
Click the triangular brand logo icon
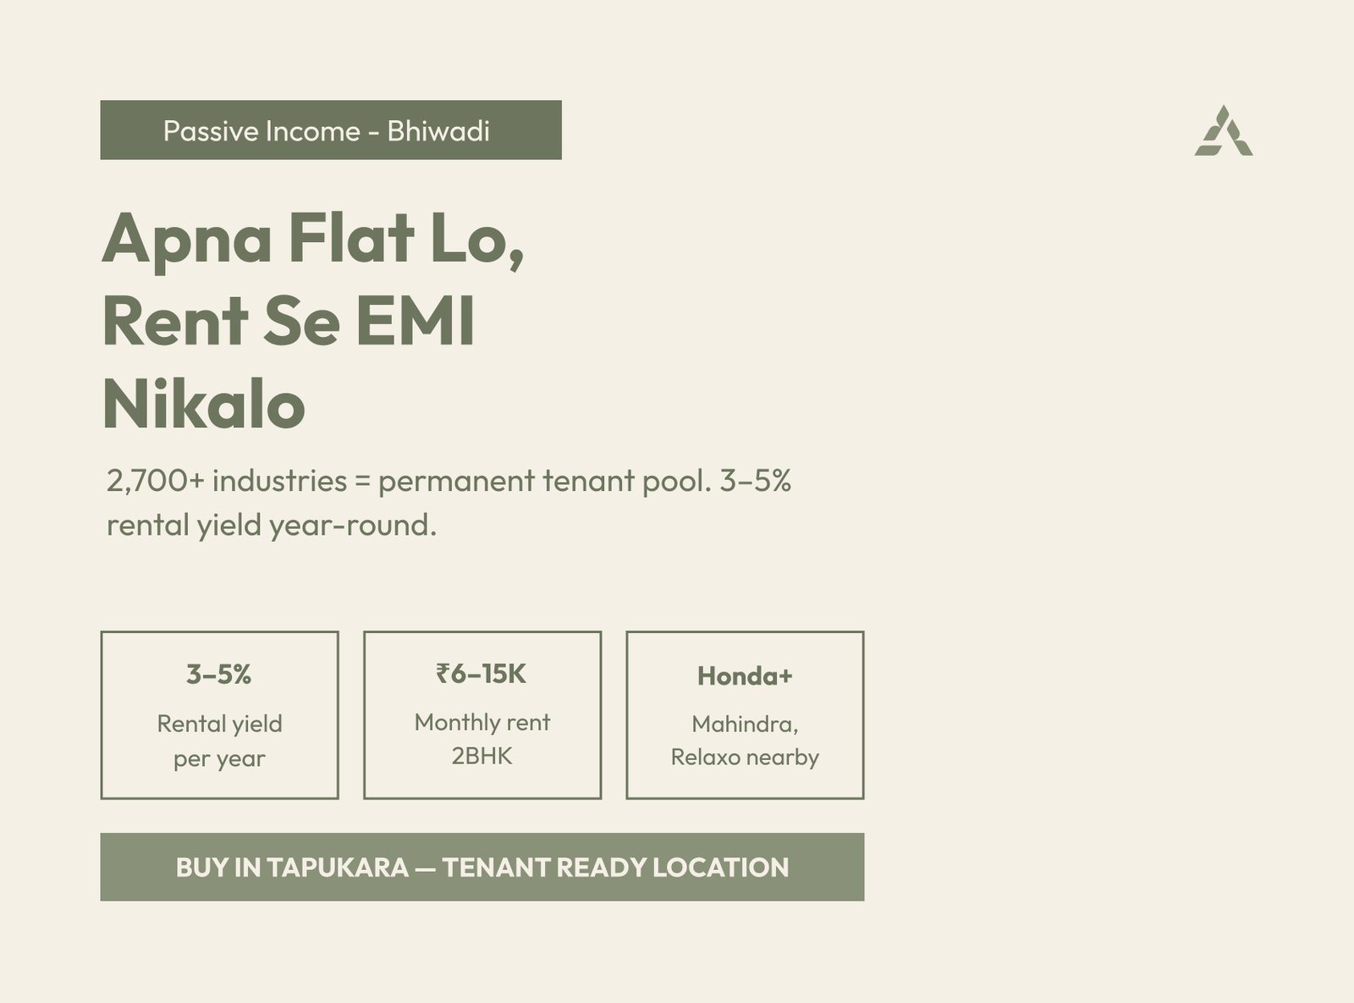[1224, 132]
